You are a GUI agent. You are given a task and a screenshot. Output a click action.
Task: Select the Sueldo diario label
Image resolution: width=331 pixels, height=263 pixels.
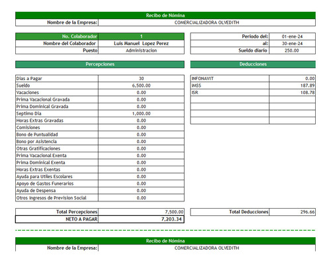pos(253,50)
